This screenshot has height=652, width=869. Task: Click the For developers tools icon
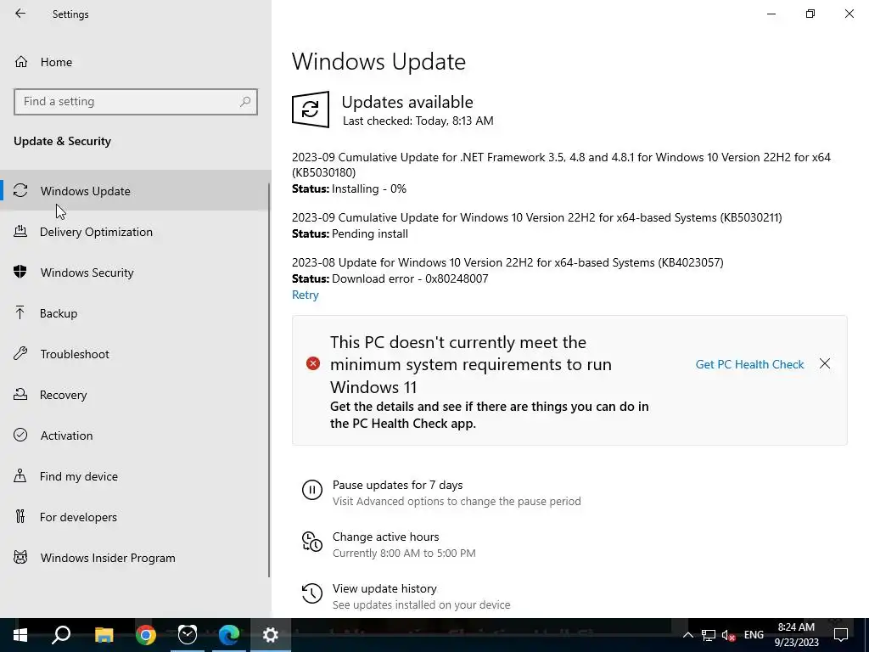20,517
